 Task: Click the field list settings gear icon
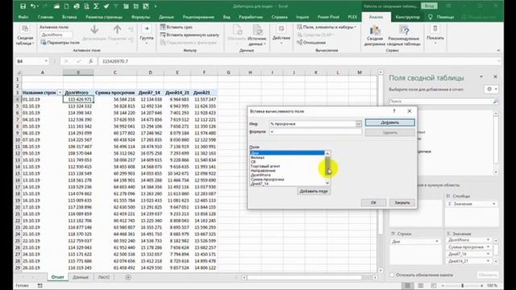489,89
